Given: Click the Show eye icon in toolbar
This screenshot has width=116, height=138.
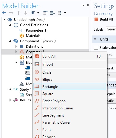Looking at the screenshot, I should [x=33, y=13].
